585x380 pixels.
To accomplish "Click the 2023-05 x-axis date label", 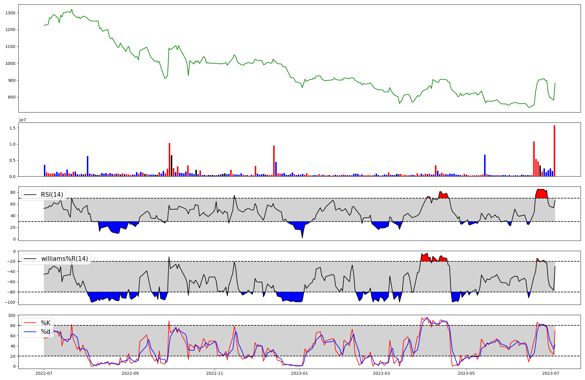I will [x=466, y=373].
